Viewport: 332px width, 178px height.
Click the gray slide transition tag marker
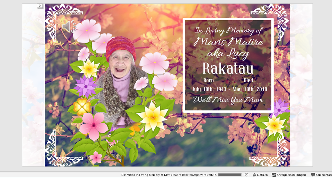pyautogui.click(x=40, y=6)
